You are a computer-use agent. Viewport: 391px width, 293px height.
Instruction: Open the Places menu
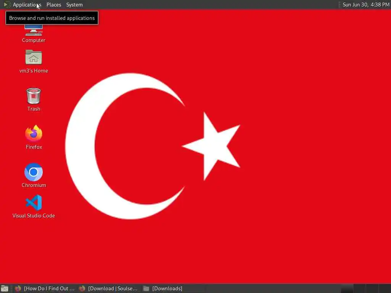(x=53, y=5)
